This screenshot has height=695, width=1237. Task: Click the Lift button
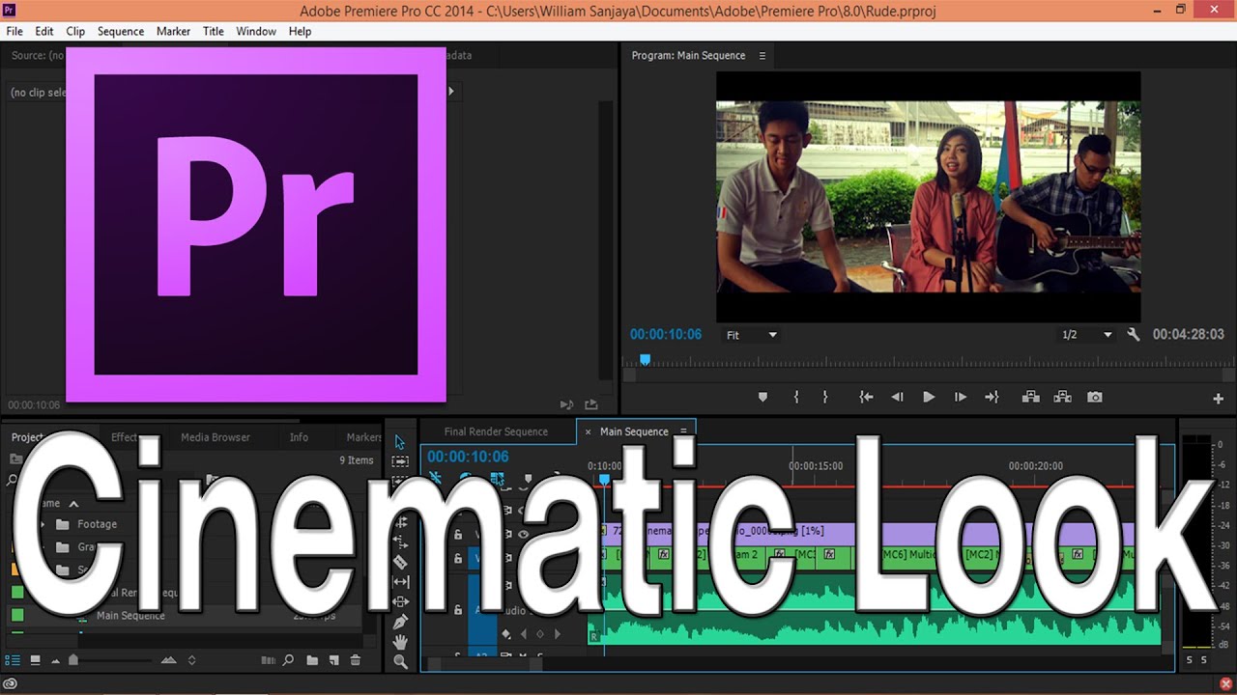tap(1030, 397)
